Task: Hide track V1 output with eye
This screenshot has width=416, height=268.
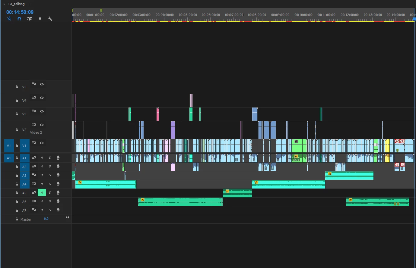Action: (42, 143)
